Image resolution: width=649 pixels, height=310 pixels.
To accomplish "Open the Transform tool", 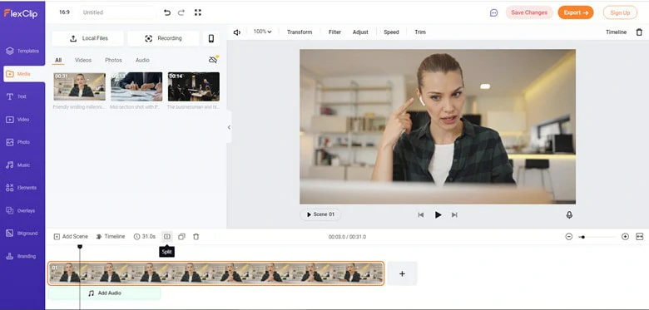I will tap(300, 32).
